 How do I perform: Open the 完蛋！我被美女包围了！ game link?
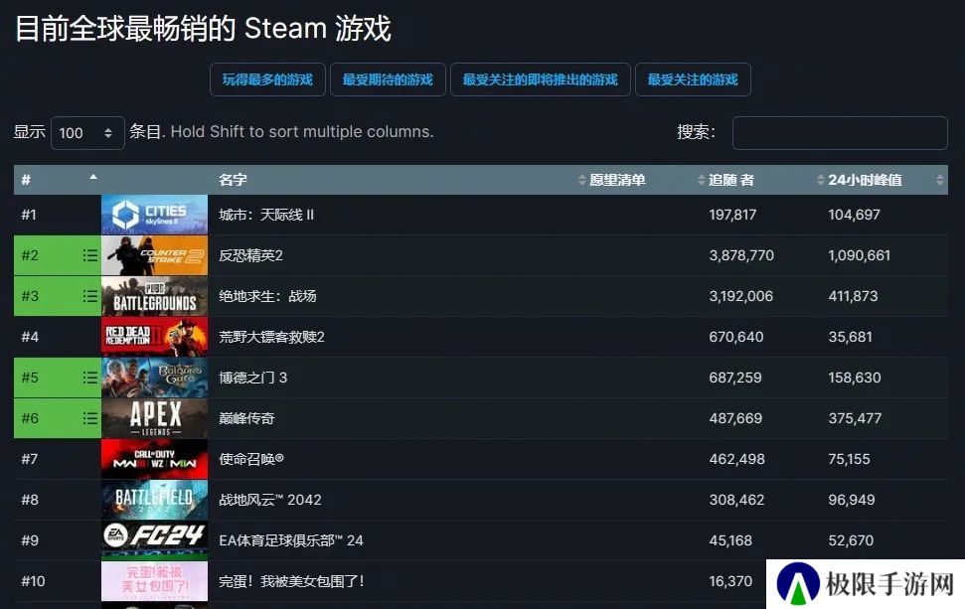(x=292, y=581)
